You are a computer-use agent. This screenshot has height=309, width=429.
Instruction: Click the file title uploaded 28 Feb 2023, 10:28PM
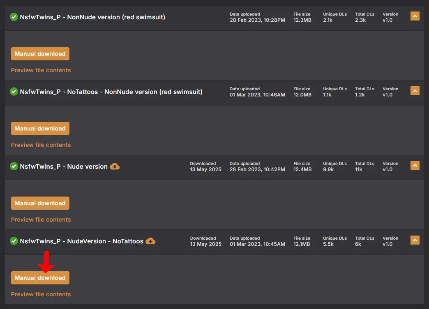click(x=92, y=17)
